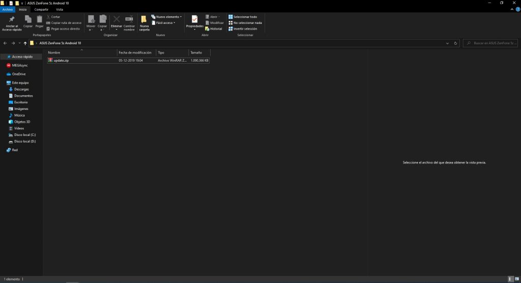Click Cambiar nombre rename icon
Viewport: 521px width, 283px height.
(x=129, y=19)
